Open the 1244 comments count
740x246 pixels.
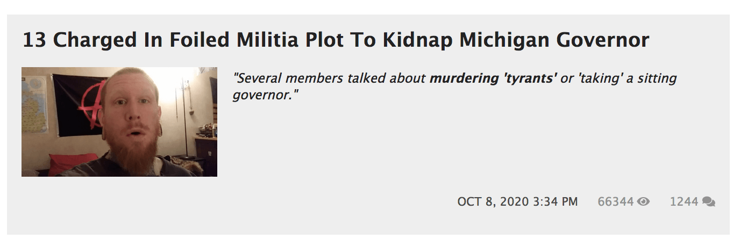684,202
